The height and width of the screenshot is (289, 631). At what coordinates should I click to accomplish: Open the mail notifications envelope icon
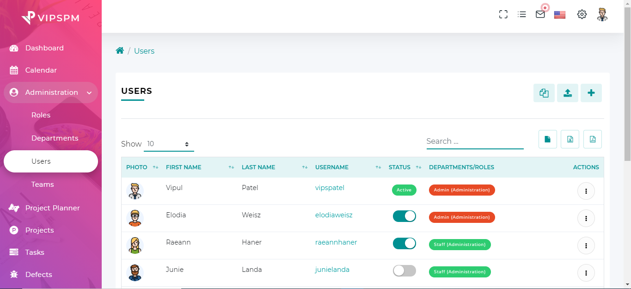tap(540, 14)
